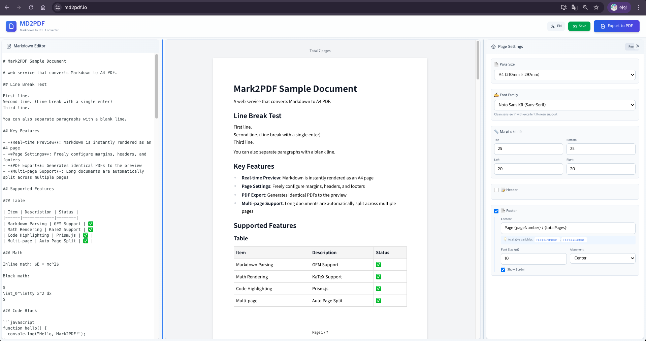Click the Markdown Parsing row green check
This screenshot has height=341, width=646.
(x=379, y=265)
